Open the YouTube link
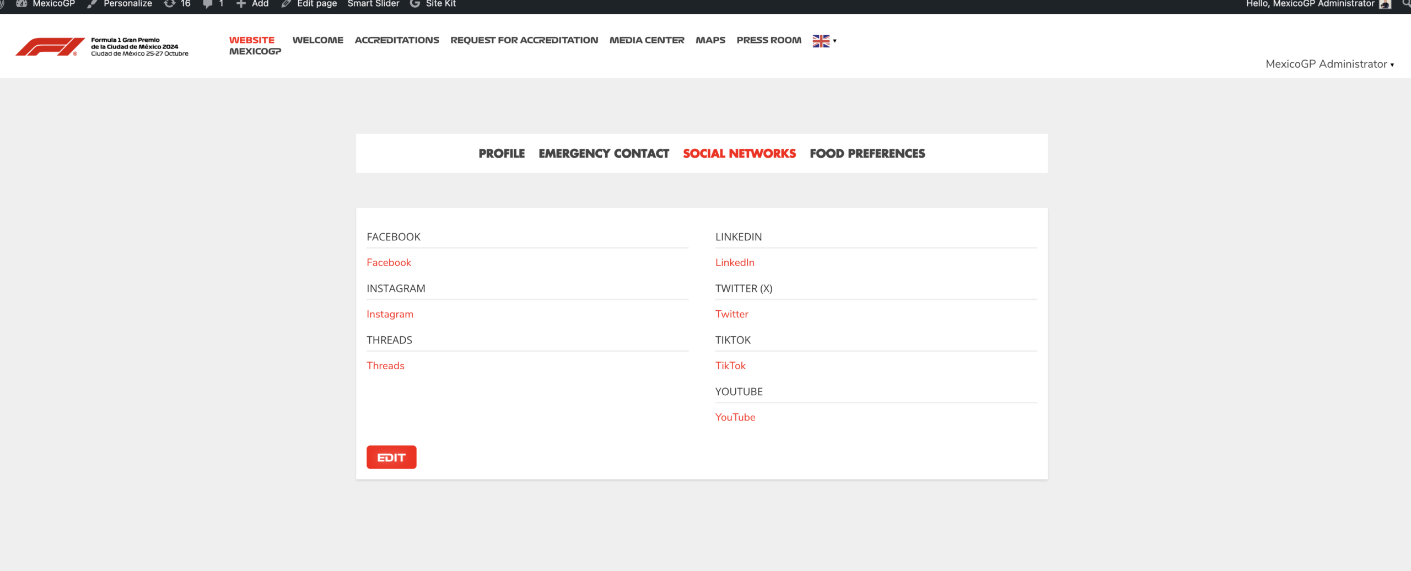Image resolution: width=1411 pixels, height=571 pixels. tap(735, 417)
